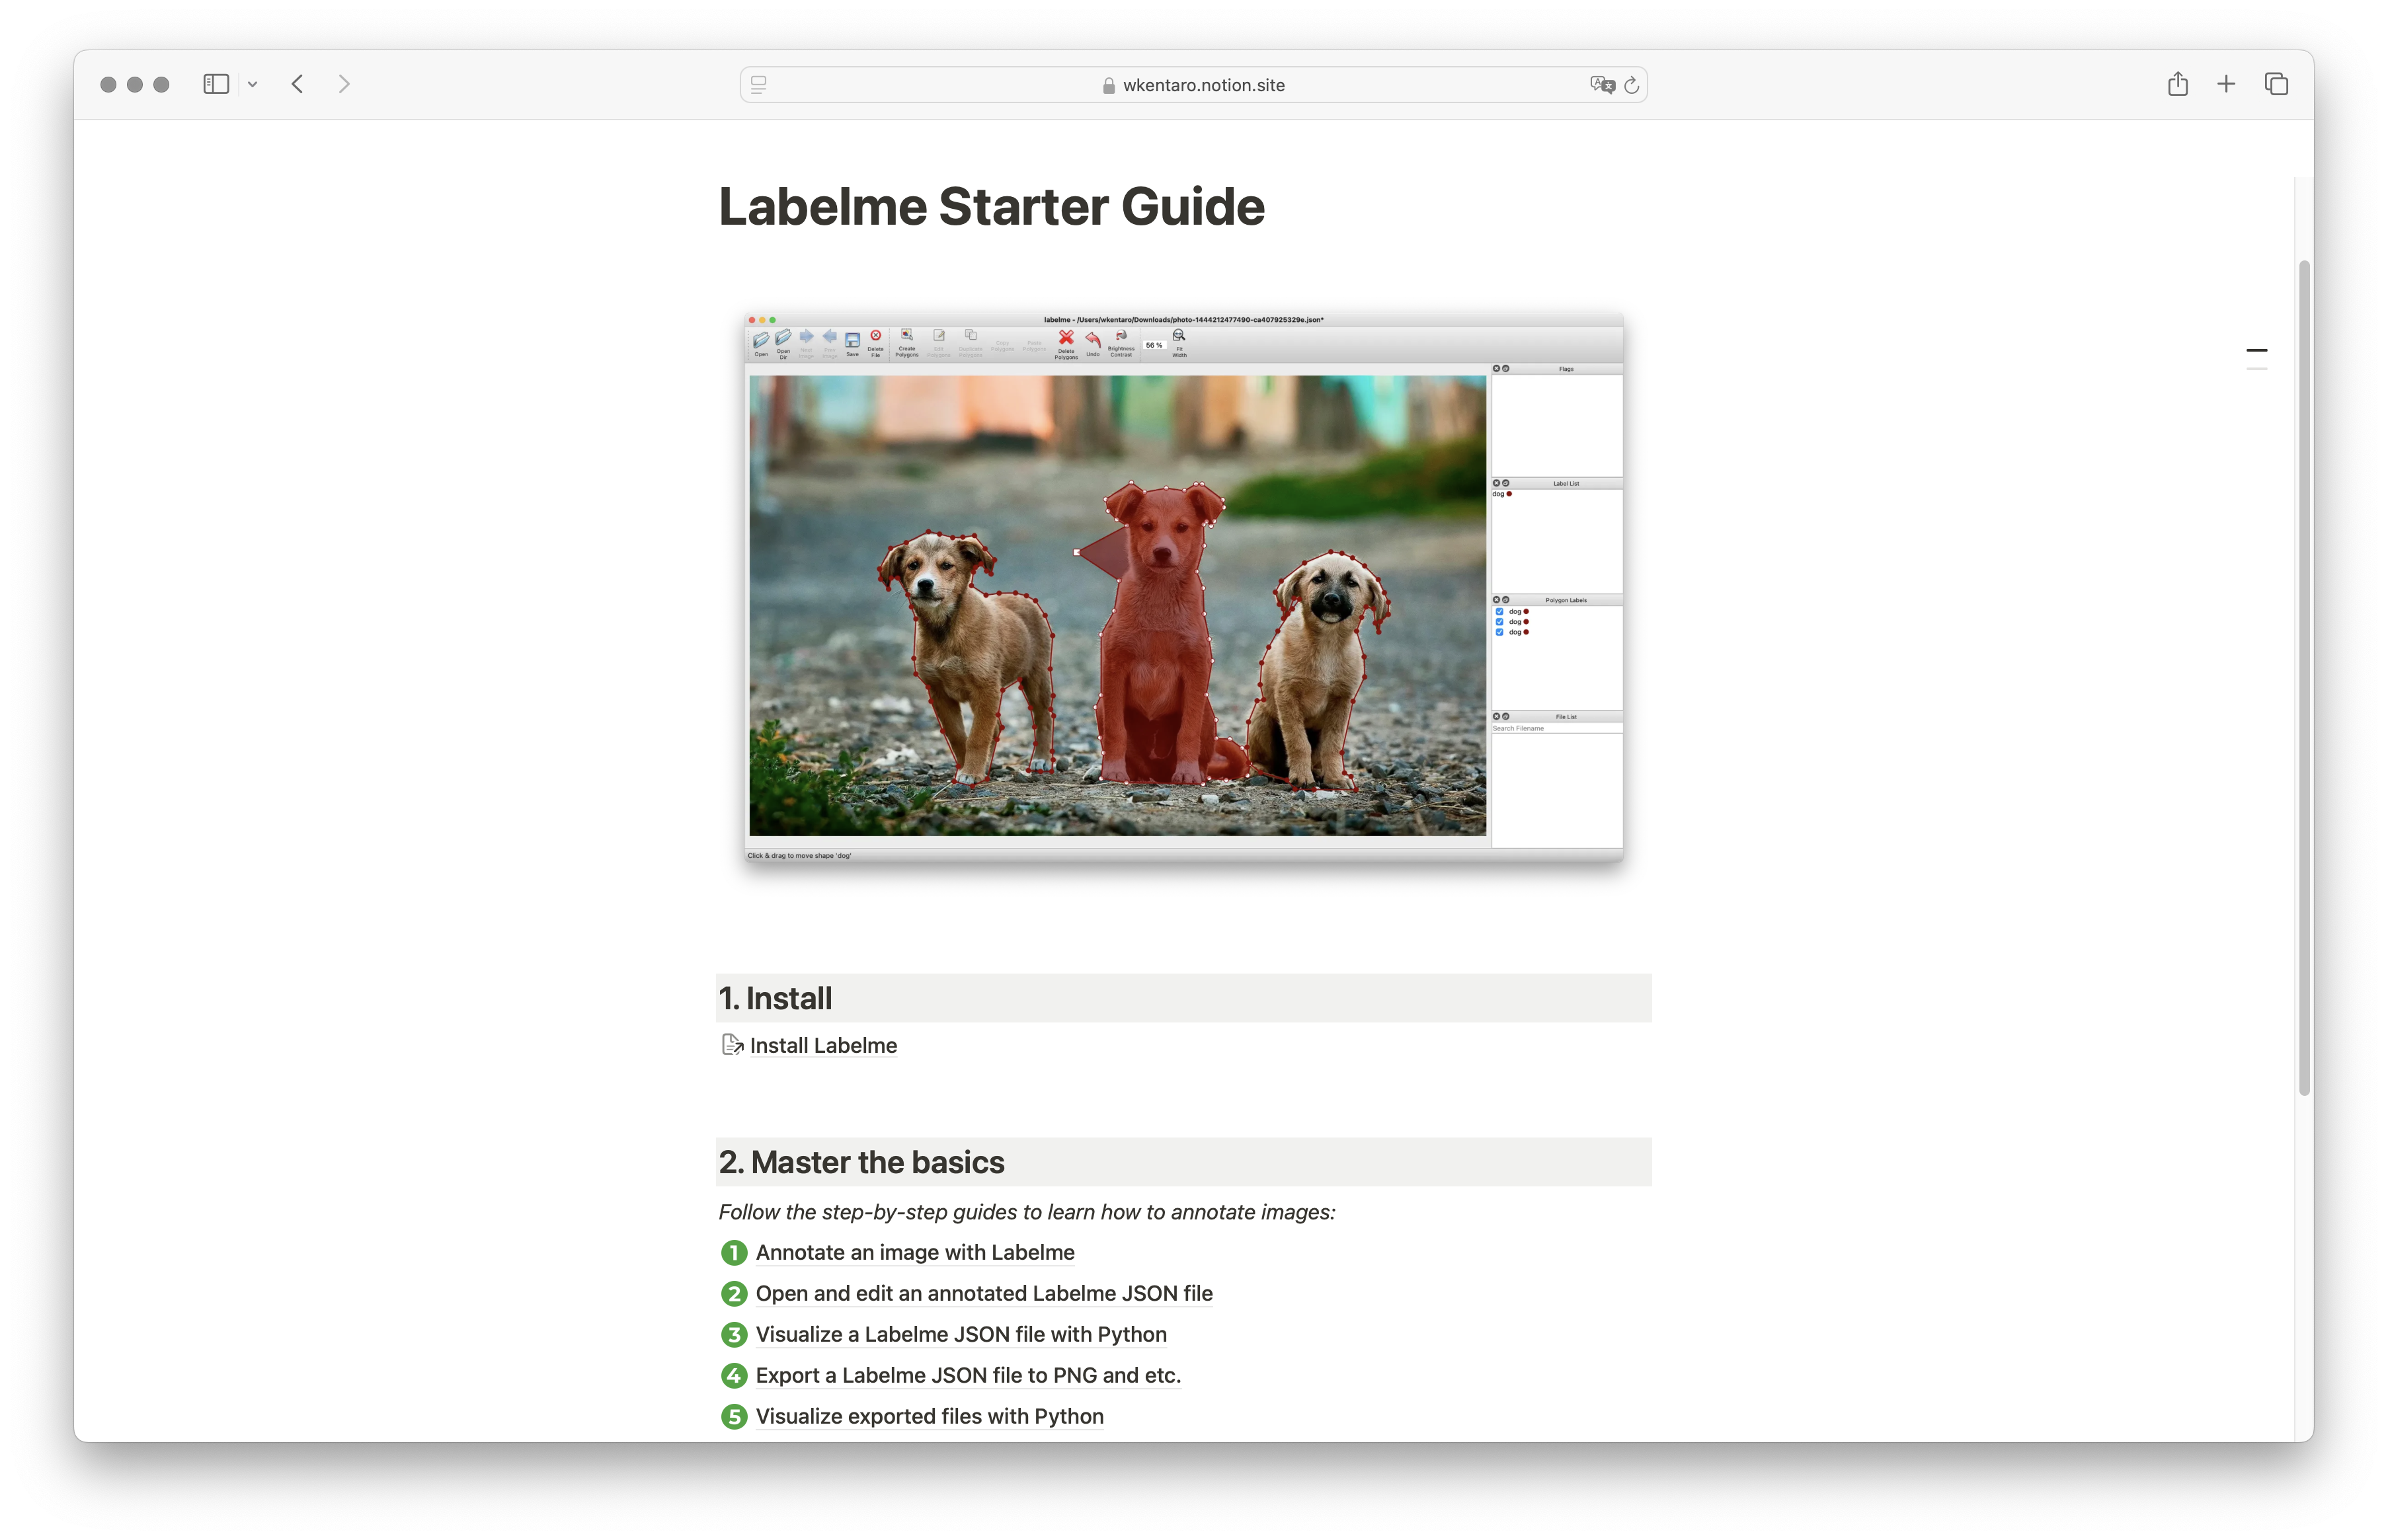The height and width of the screenshot is (1540, 2388).
Task: Open the Translate page icon
Action: [x=1602, y=85]
